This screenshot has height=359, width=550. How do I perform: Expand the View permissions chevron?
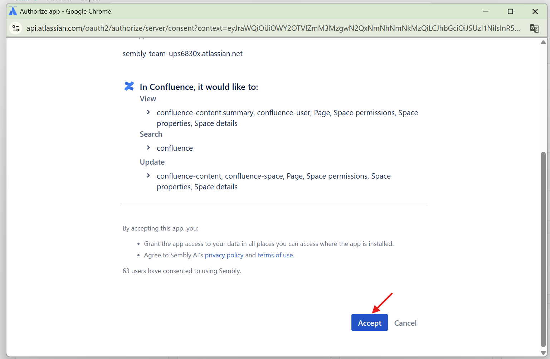[149, 112]
